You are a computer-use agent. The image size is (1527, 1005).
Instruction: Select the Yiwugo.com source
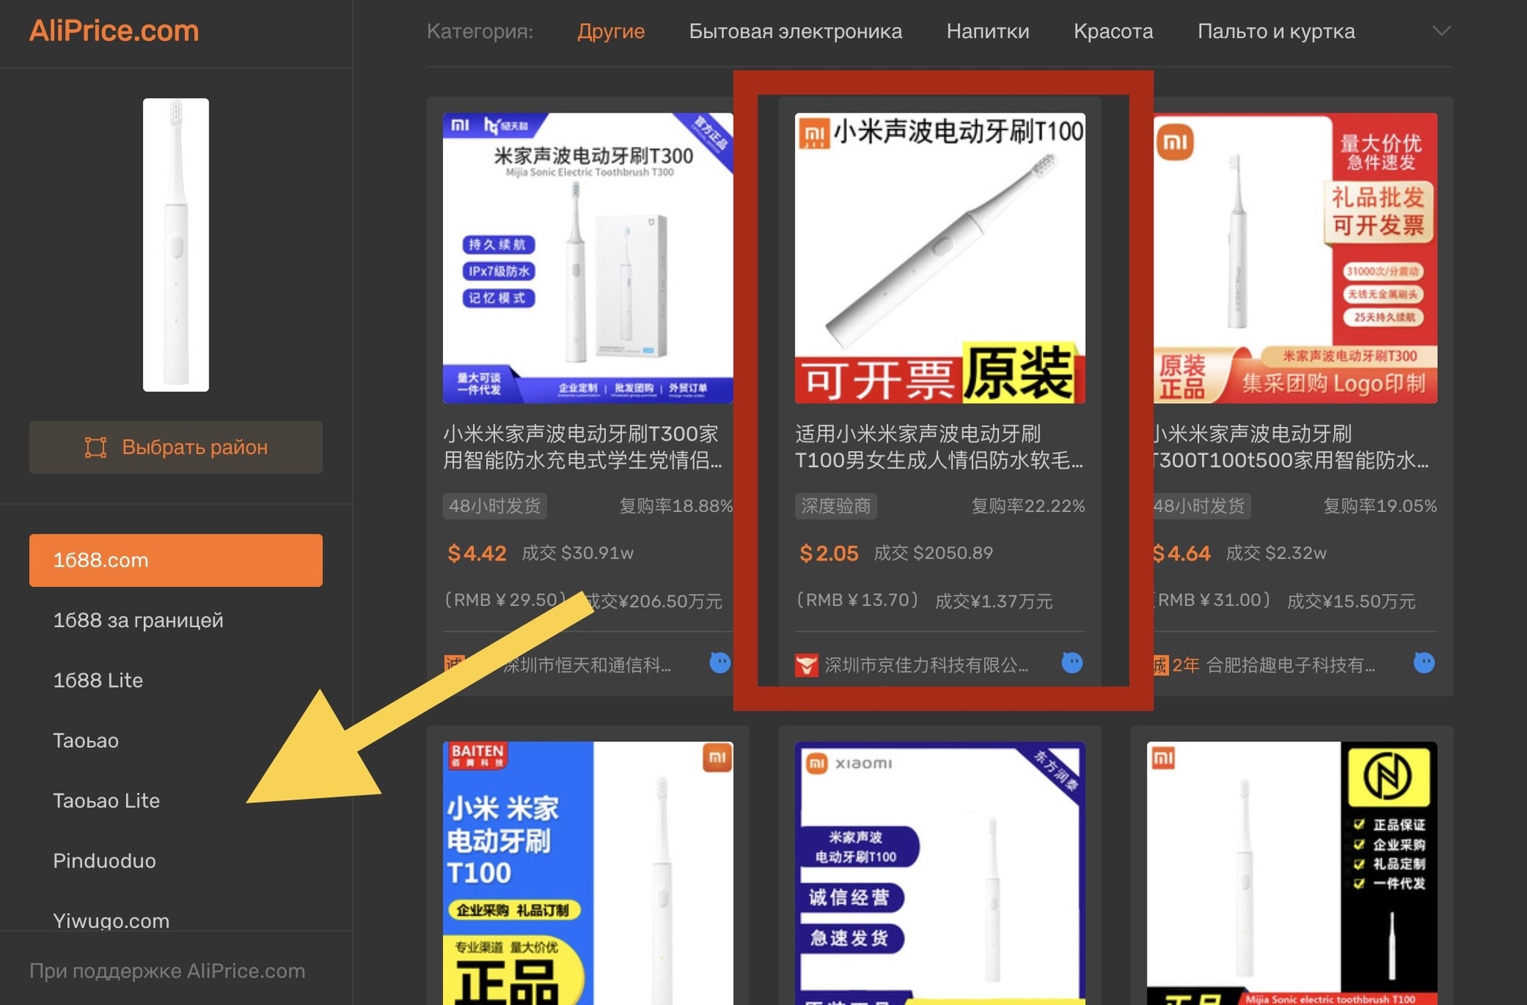click(x=111, y=921)
